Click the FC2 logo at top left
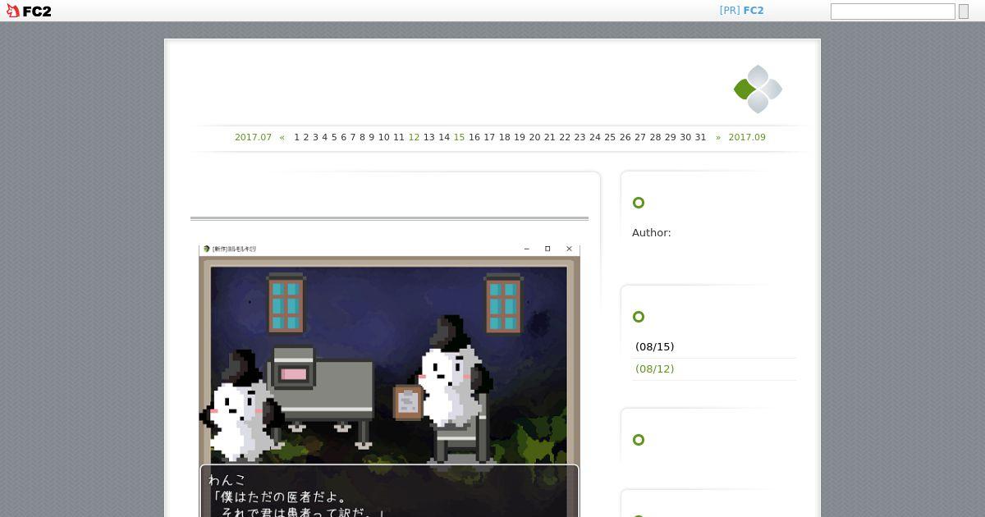The height and width of the screenshot is (517, 985). pos(29,11)
